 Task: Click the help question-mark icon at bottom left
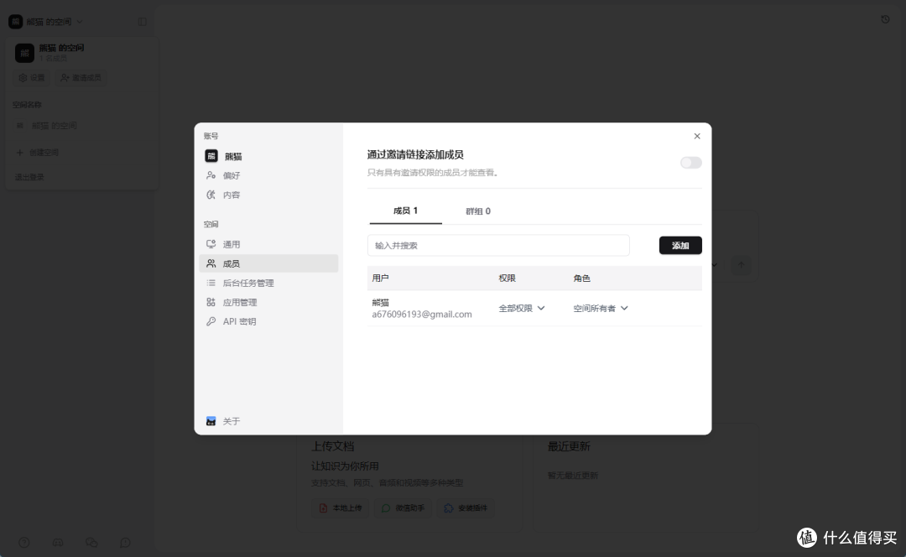coord(24,543)
